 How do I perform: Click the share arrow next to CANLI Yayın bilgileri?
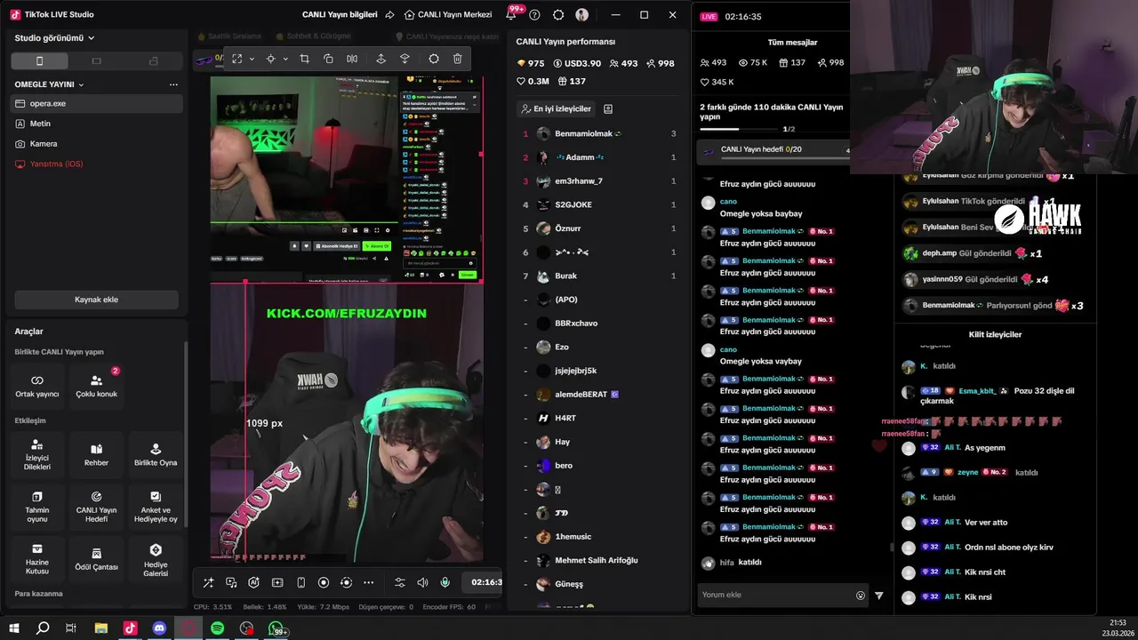(x=389, y=15)
